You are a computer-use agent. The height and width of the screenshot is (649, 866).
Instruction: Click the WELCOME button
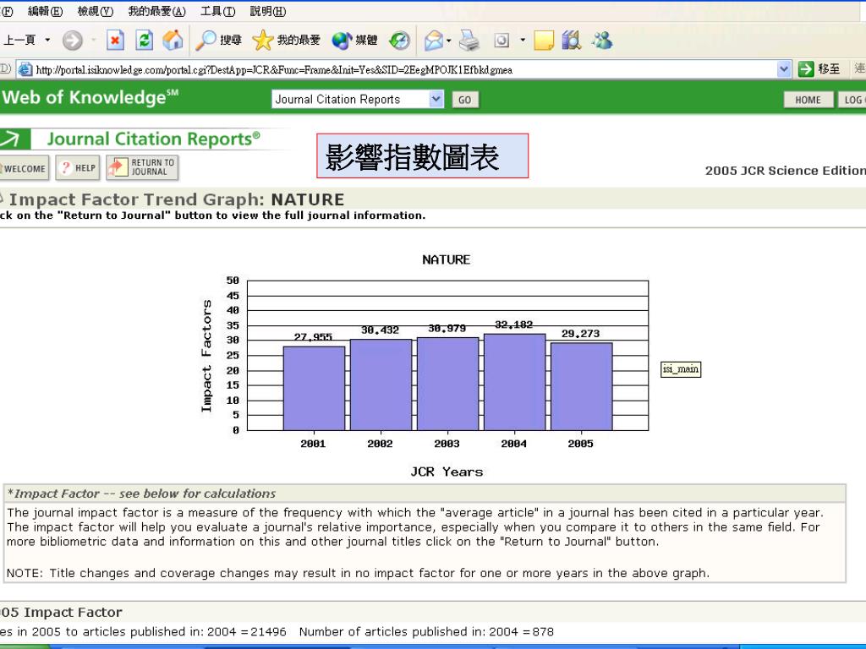click(25, 168)
